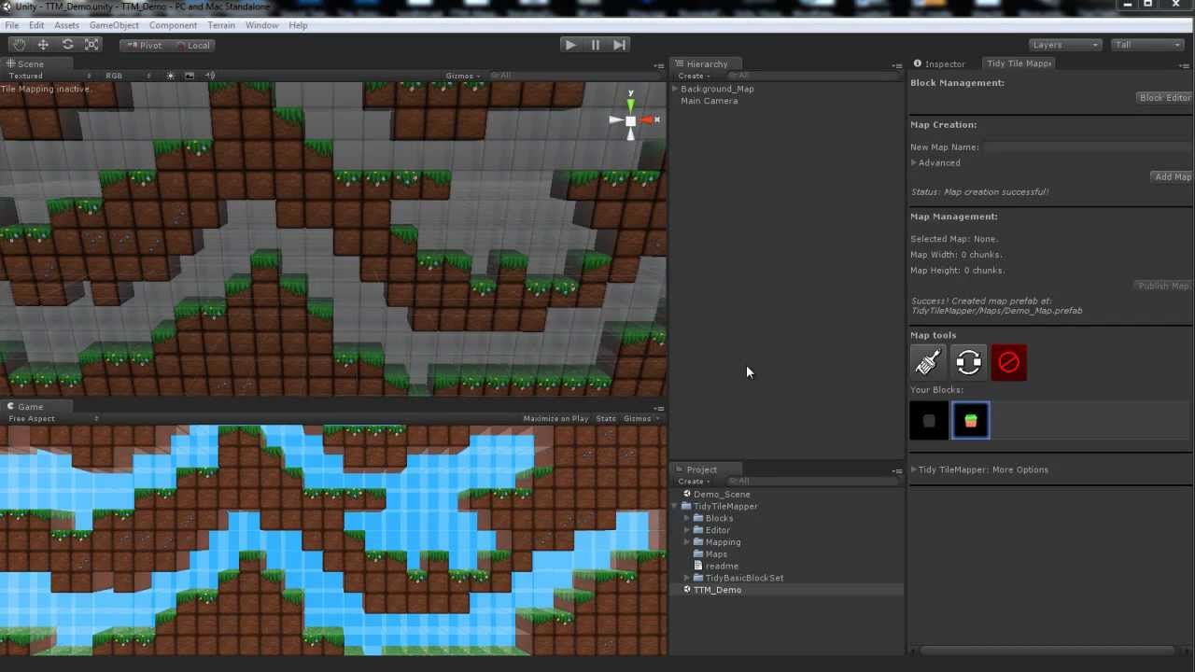
Task: Choose the empty black block thumbnail
Action: click(929, 421)
